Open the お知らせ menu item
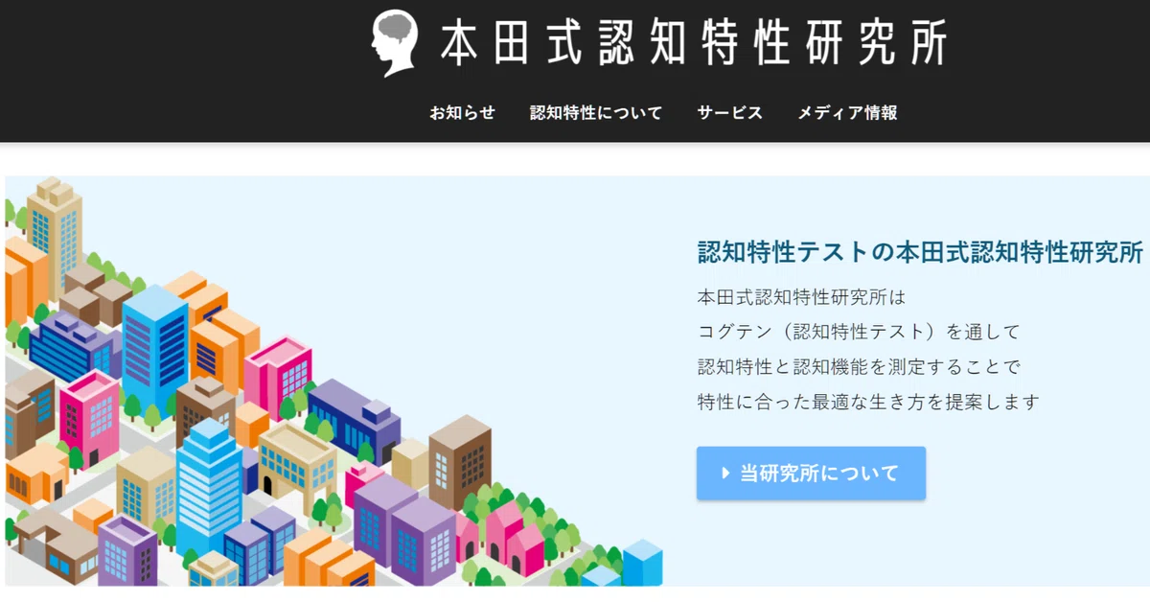 pyautogui.click(x=462, y=113)
